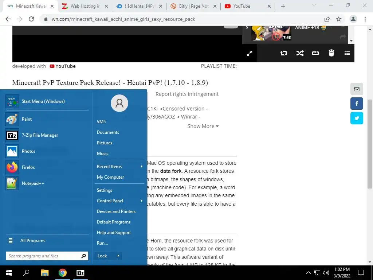Open network status tray icon
The width and height of the screenshot is (373, 280).
(317, 273)
